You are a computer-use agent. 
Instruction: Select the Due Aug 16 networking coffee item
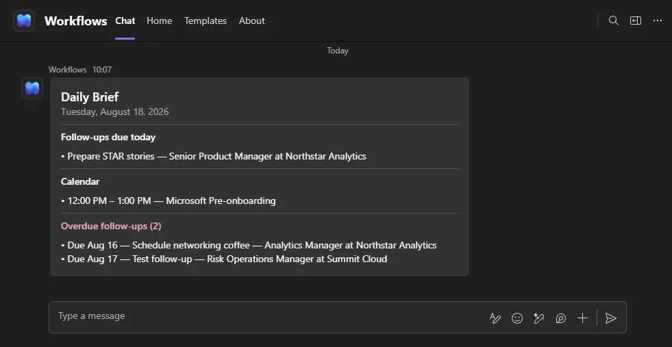pyautogui.click(x=249, y=246)
